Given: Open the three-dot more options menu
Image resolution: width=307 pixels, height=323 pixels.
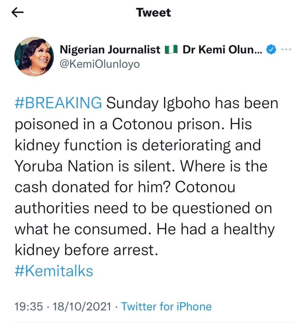Looking at the screenshot, I should (285, 50).
